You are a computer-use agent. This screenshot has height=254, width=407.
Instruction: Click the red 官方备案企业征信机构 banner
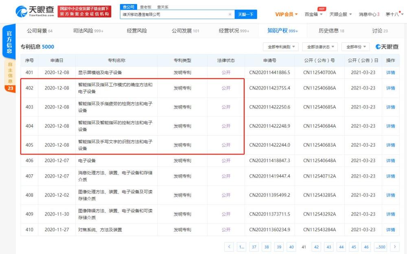click(84, 11)
